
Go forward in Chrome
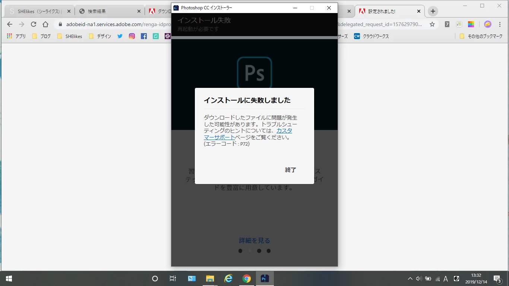click(22, 24)
